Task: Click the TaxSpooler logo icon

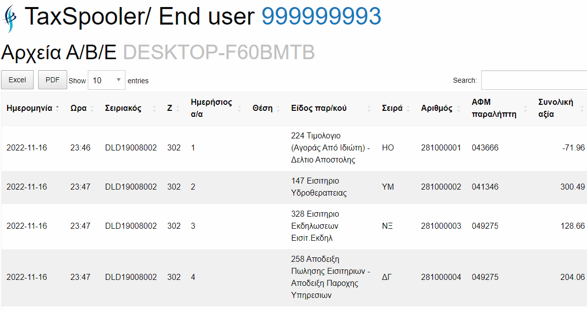Action: (x=10, y=18)
